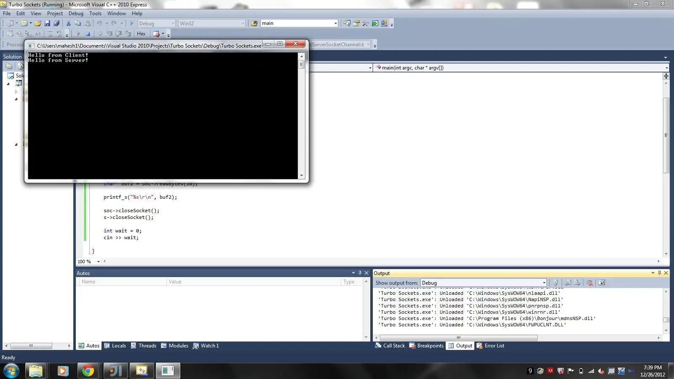
Task: Open the Output panel window position dropdown
Action: pos(653,273)
